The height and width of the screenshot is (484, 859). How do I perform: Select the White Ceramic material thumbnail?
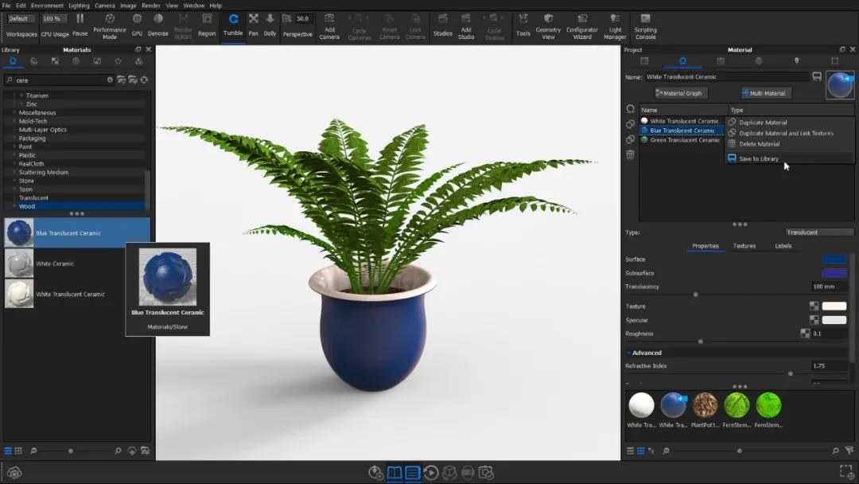click(19, 263)
